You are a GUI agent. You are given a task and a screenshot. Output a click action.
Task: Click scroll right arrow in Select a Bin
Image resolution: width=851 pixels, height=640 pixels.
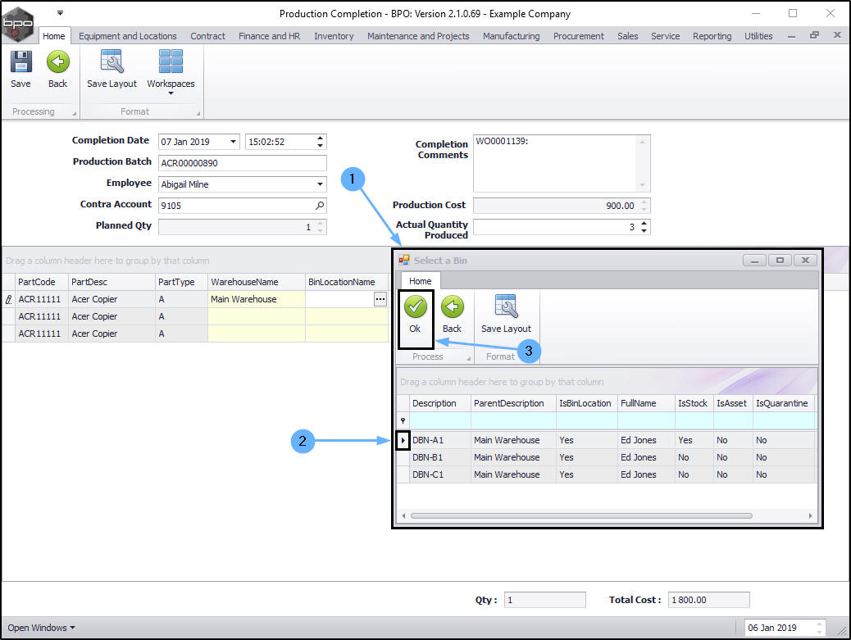[810, 515]
